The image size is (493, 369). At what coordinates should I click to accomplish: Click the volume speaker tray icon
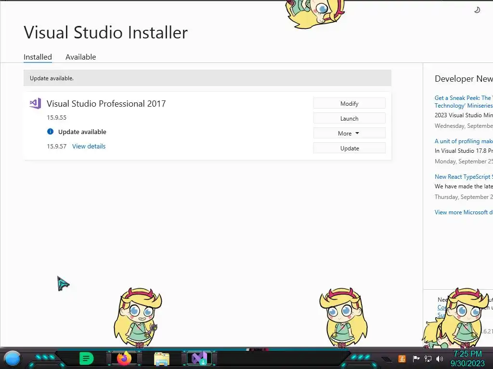pyautogui.click(x=440, y=358)
